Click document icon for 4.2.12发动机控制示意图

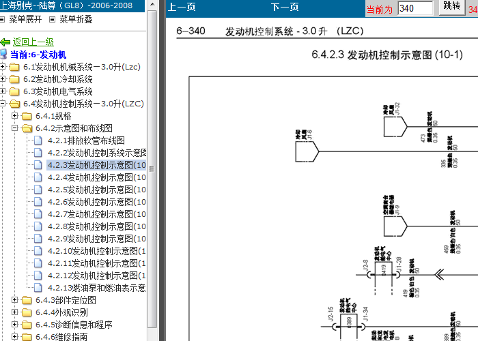point(38,276)
